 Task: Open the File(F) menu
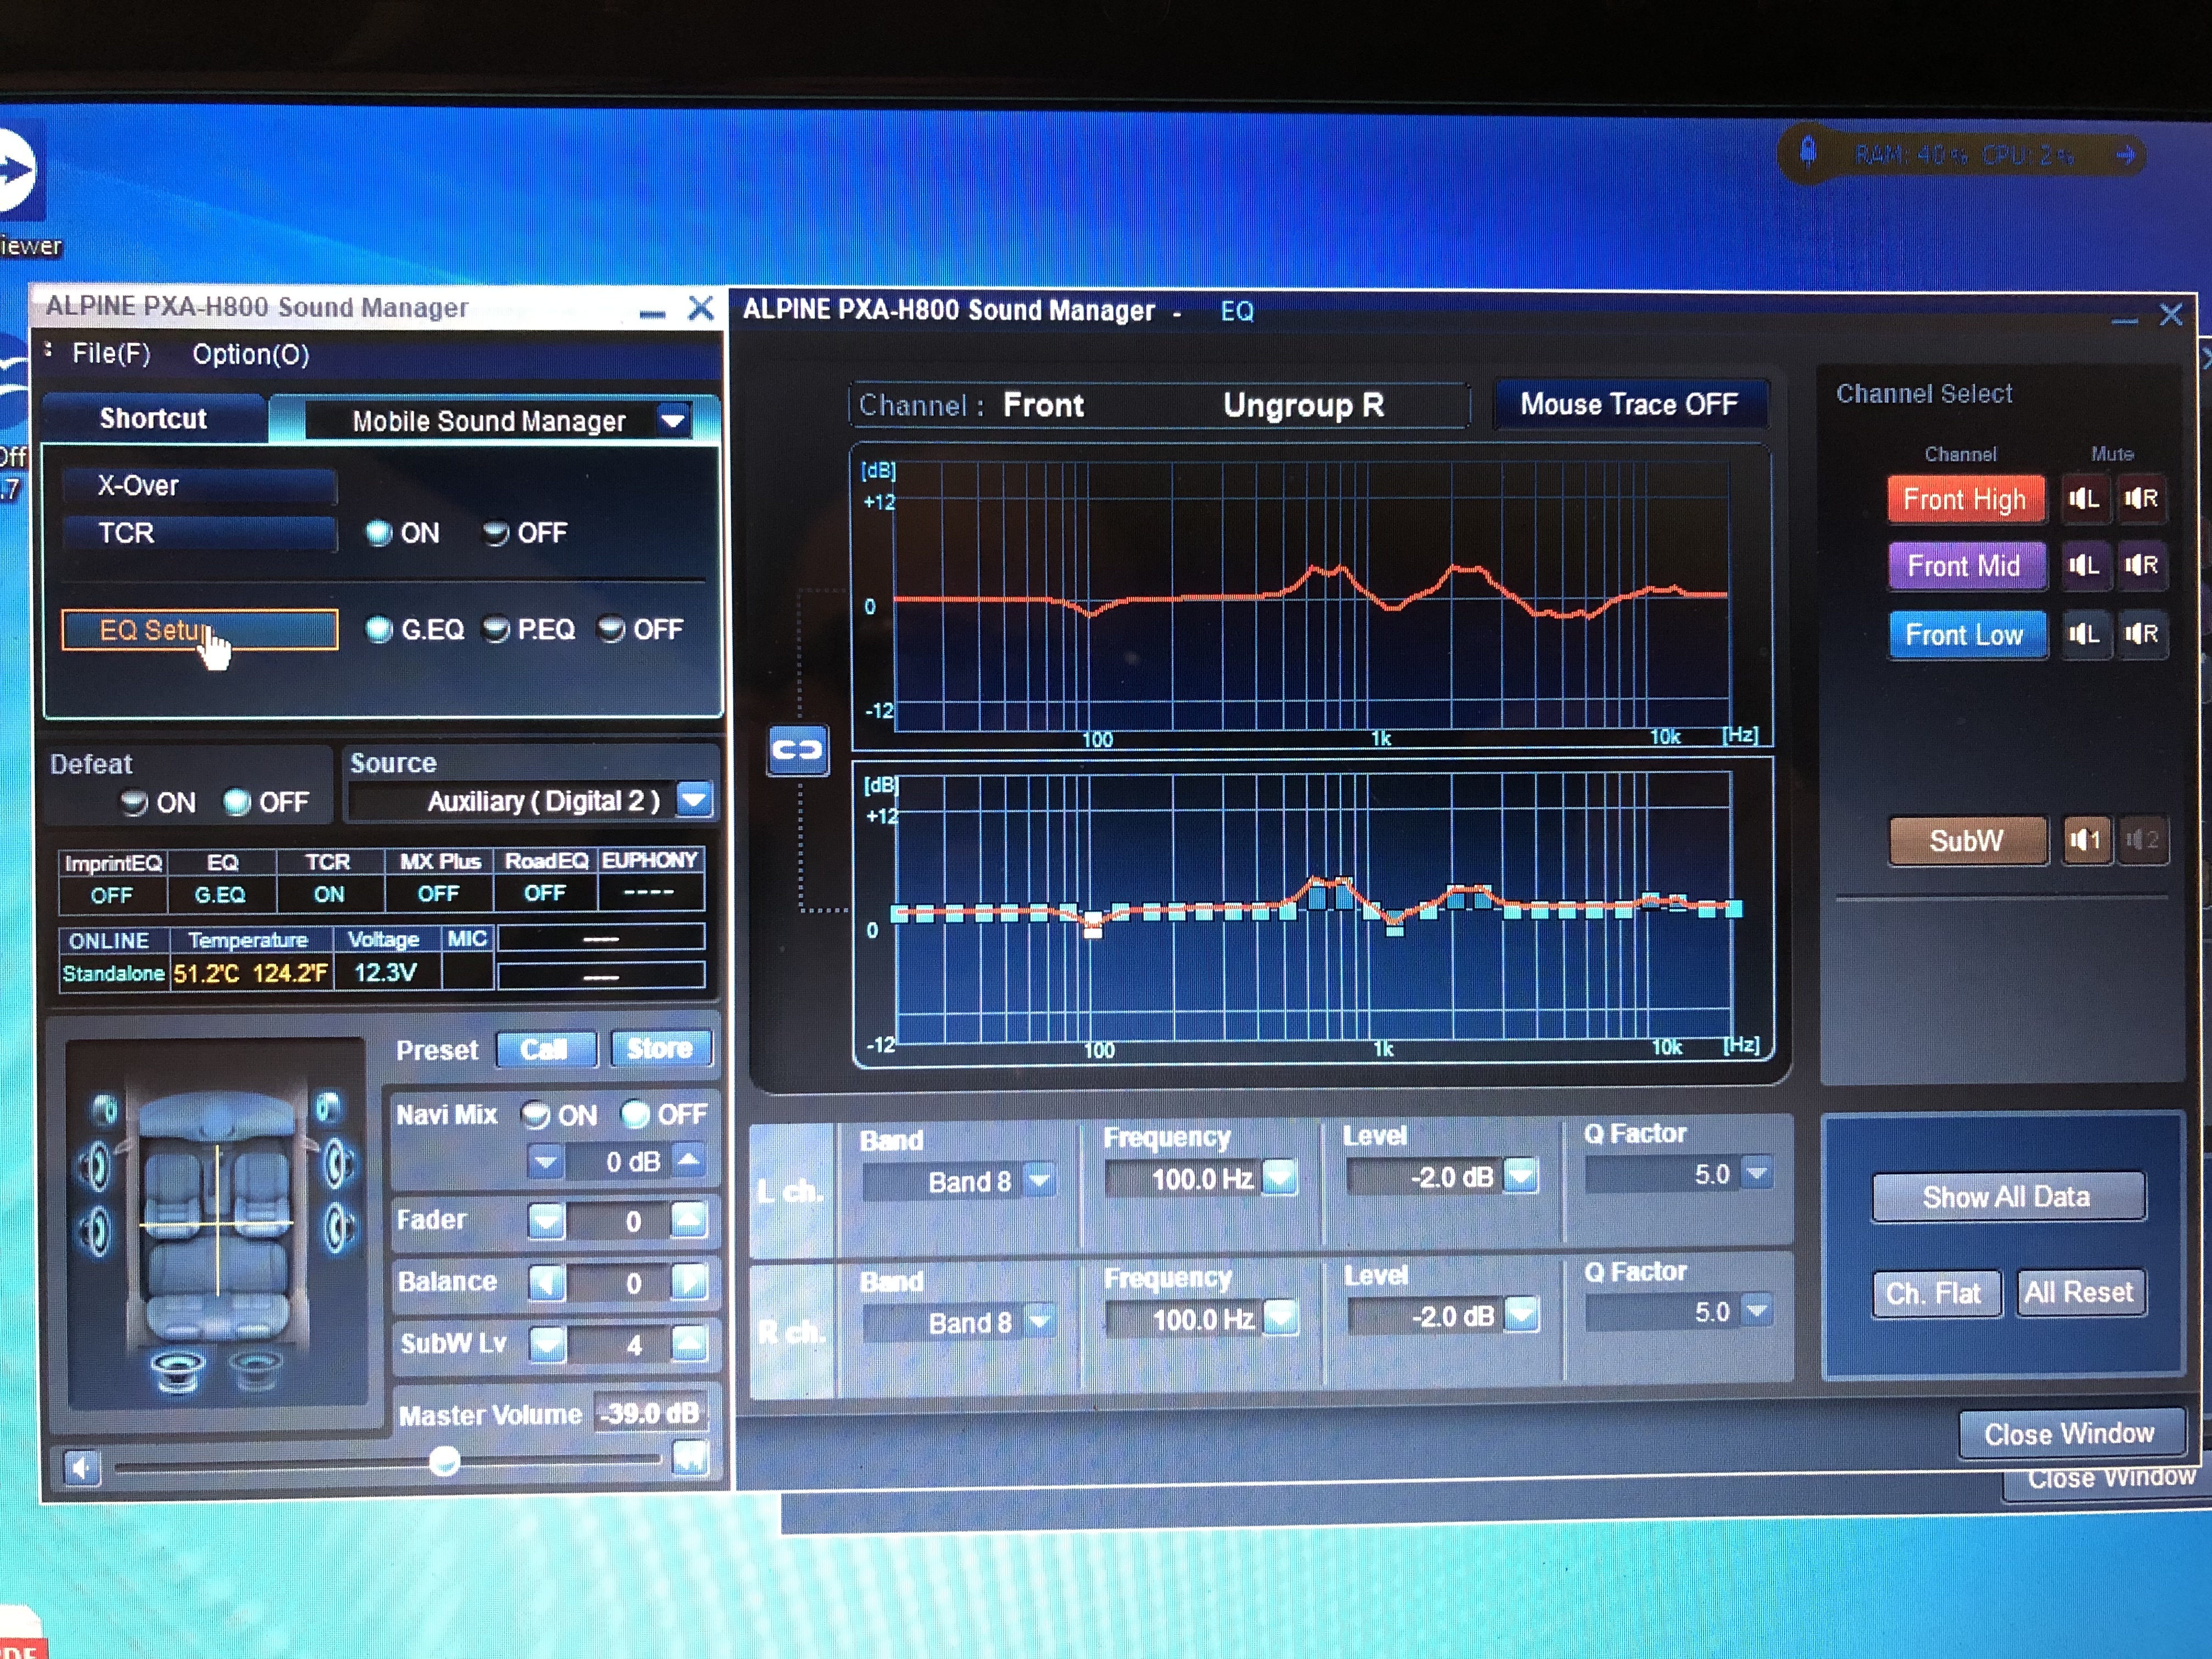click(x=111, y=354)
